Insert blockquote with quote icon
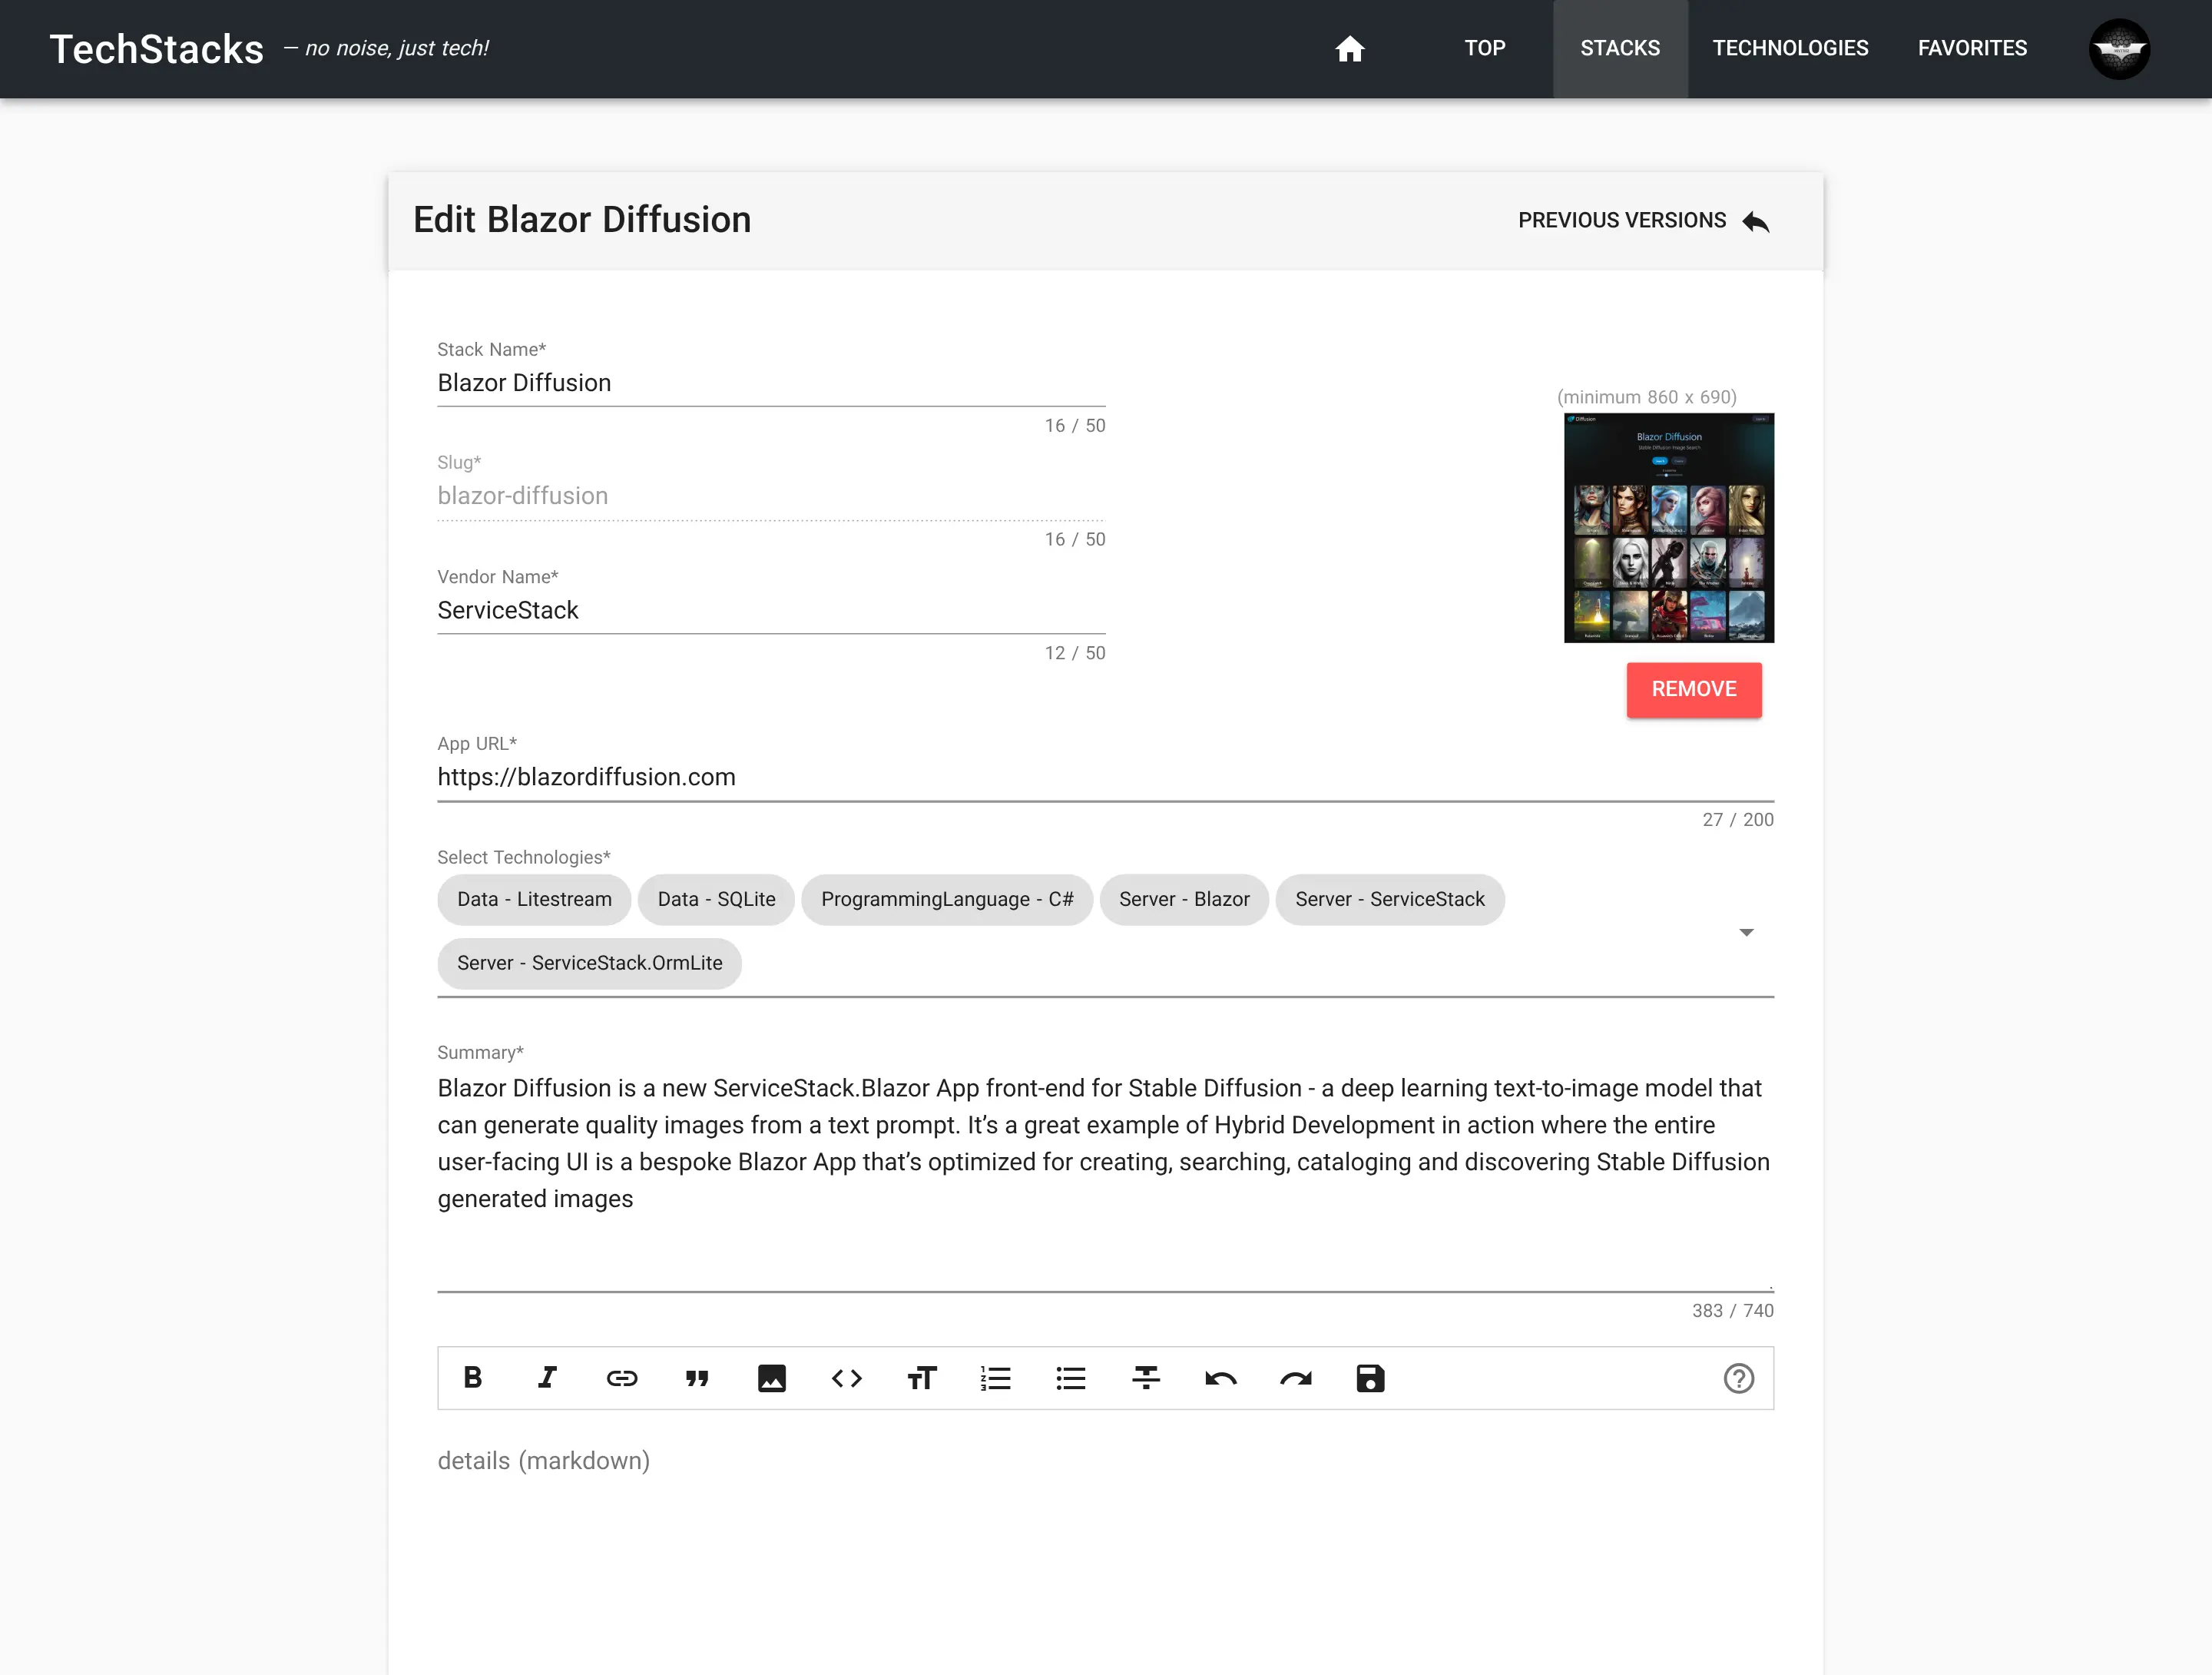Viewport: 2212px width, 1675px height. click(x=697, y=1378)
